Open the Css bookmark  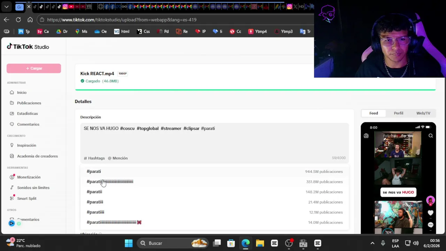[x=143, y=31]
